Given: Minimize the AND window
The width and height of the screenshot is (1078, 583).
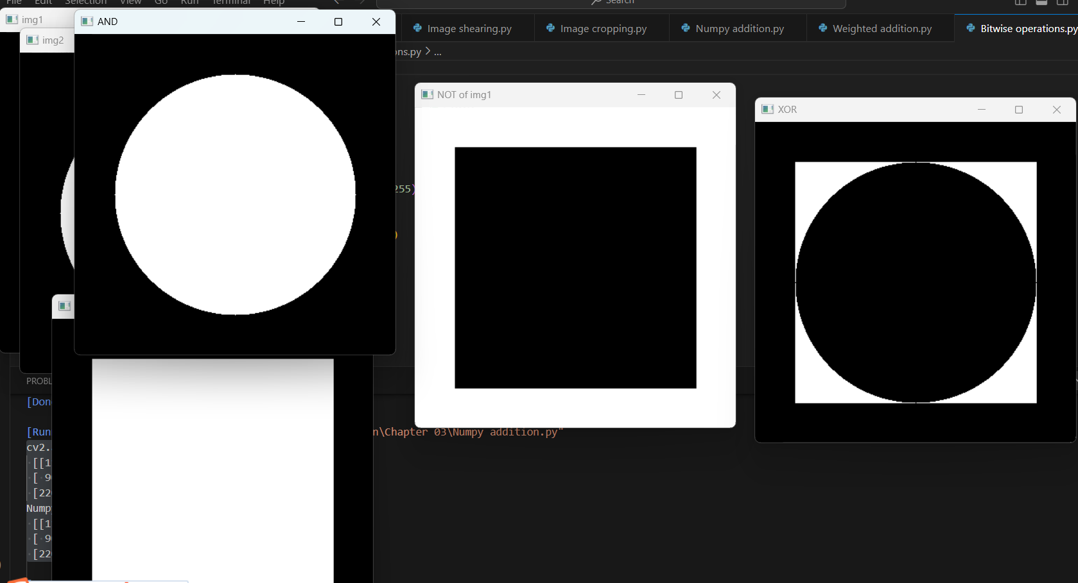Looking at the screenshot, I should [x=300, y=21].
